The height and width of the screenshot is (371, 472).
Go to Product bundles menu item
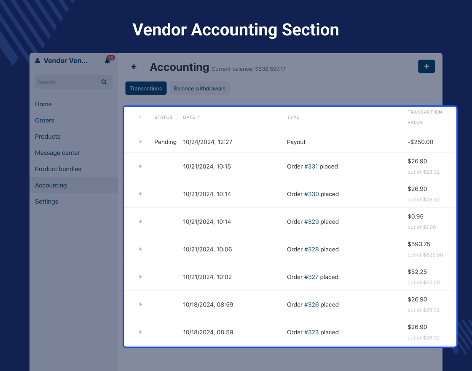point(58,169)
